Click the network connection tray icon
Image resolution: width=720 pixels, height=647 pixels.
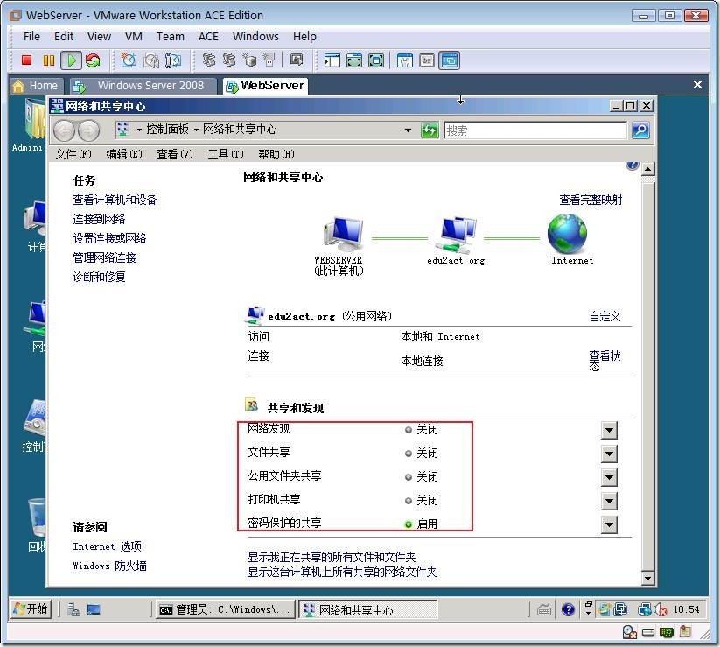tap(644, 609)
